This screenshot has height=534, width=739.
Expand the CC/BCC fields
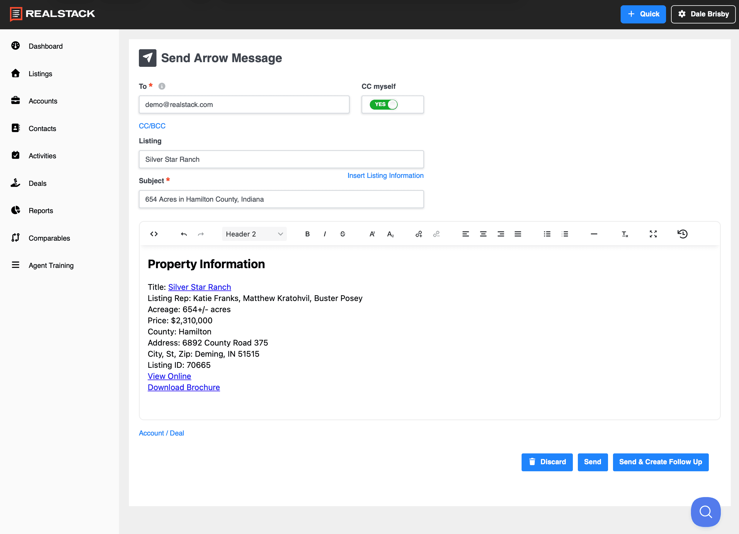point(152,126)
